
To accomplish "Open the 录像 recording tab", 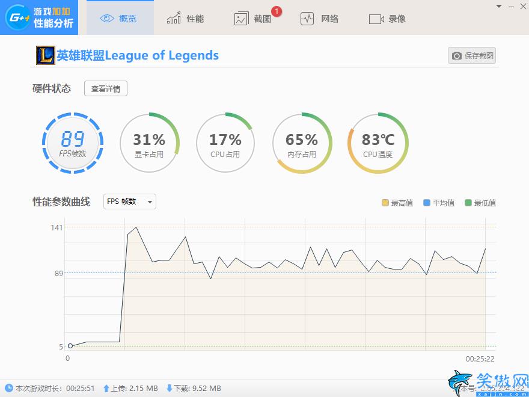I will (x=387, y=18).
